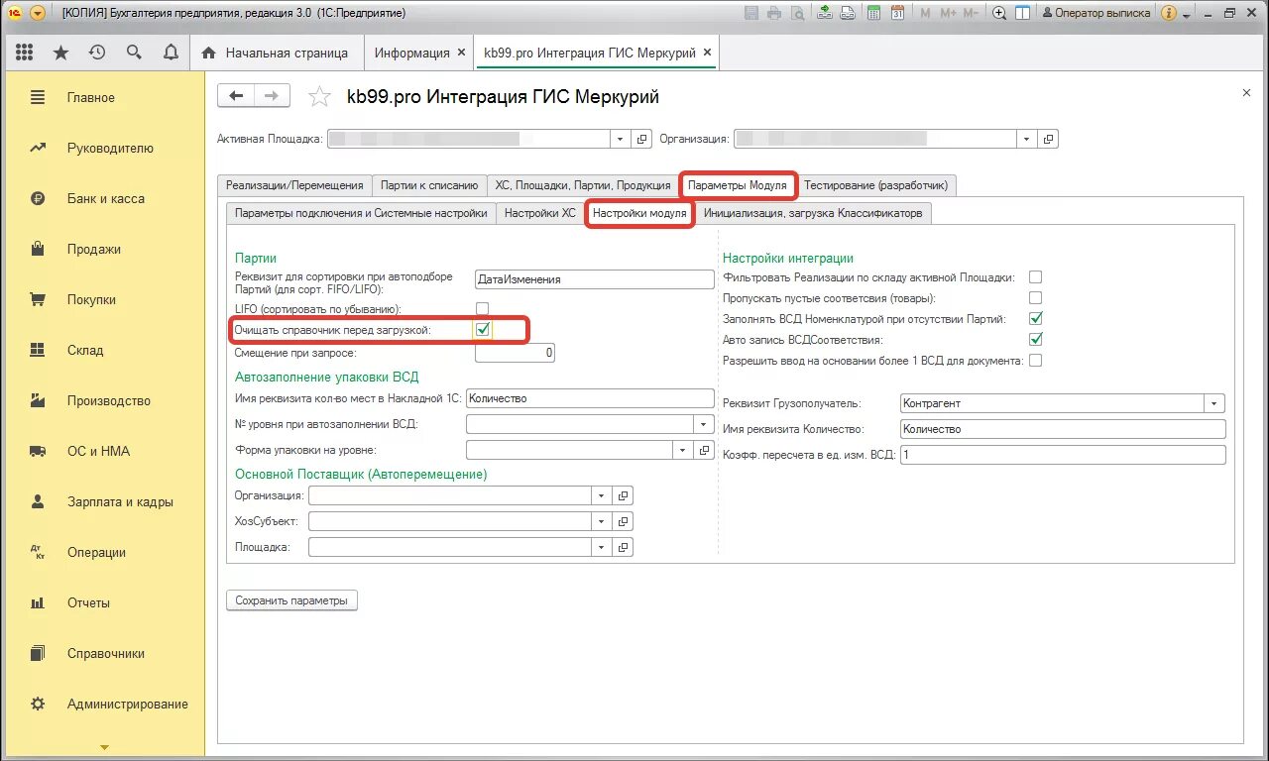Screen dimensions: 1269x761
Task: Click the Print icon in title bar
Action: pos(773,13)
